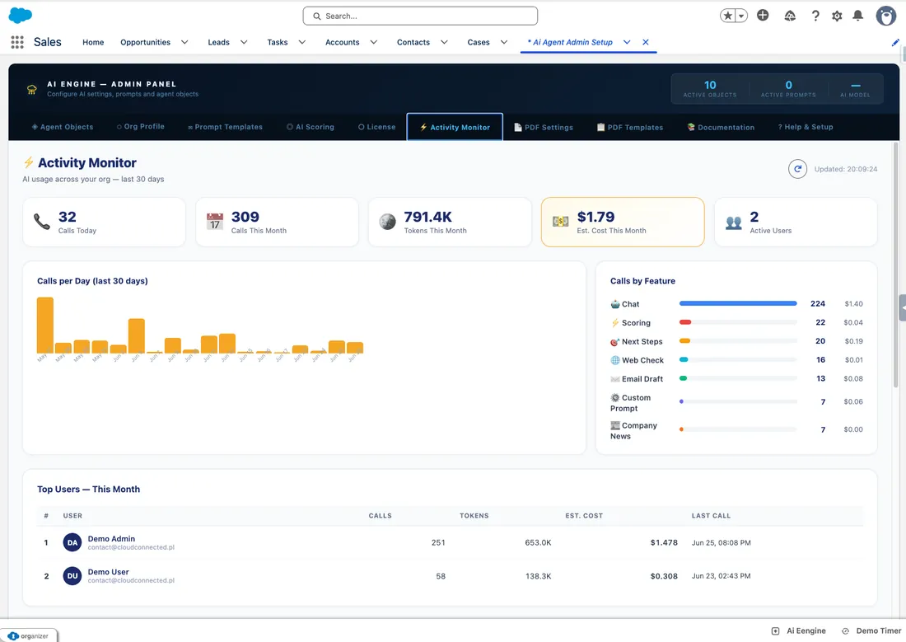Go to the Home tab

[x=93, y=42]
